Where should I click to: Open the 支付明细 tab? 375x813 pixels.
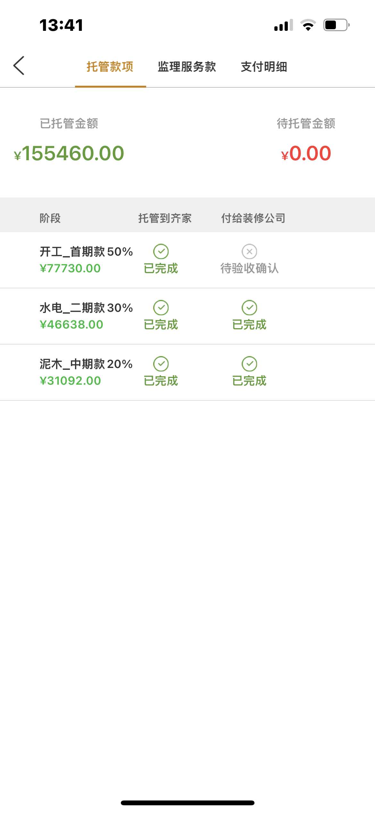click(264, 67)
